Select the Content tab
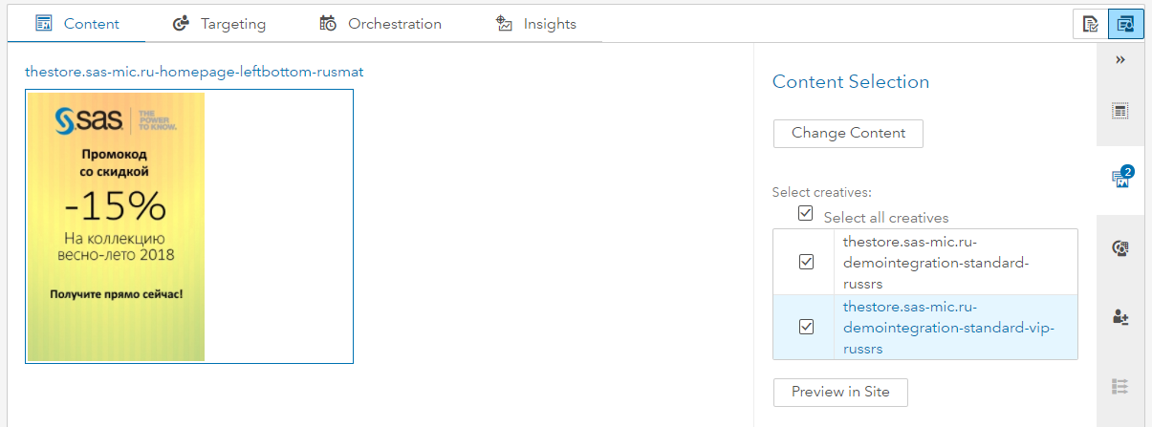Screen dimensions: 1152x427 77,24
